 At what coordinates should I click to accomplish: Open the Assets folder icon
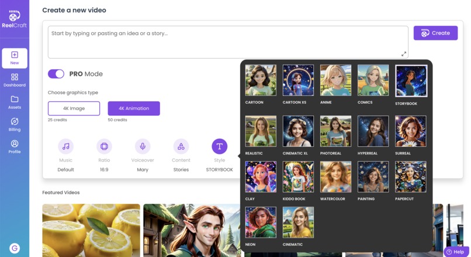point(15,99)
